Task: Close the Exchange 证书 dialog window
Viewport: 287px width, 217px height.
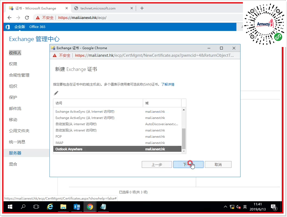Action: point(234,48)
